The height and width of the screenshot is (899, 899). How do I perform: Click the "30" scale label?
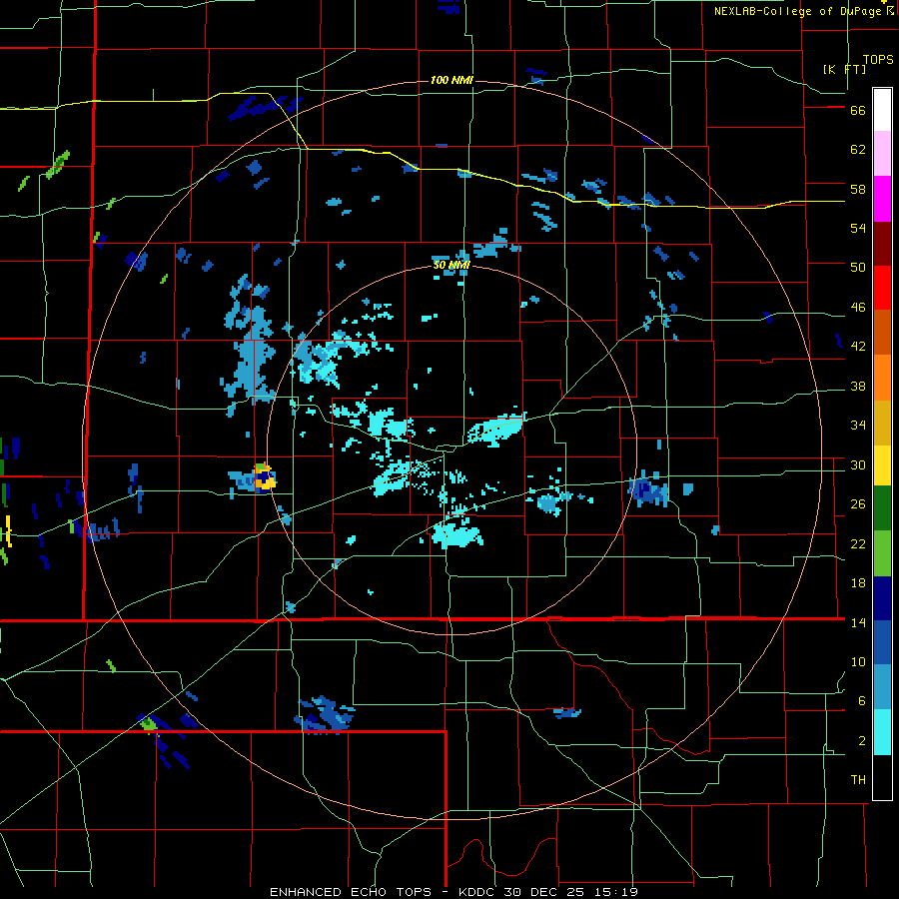858,464
